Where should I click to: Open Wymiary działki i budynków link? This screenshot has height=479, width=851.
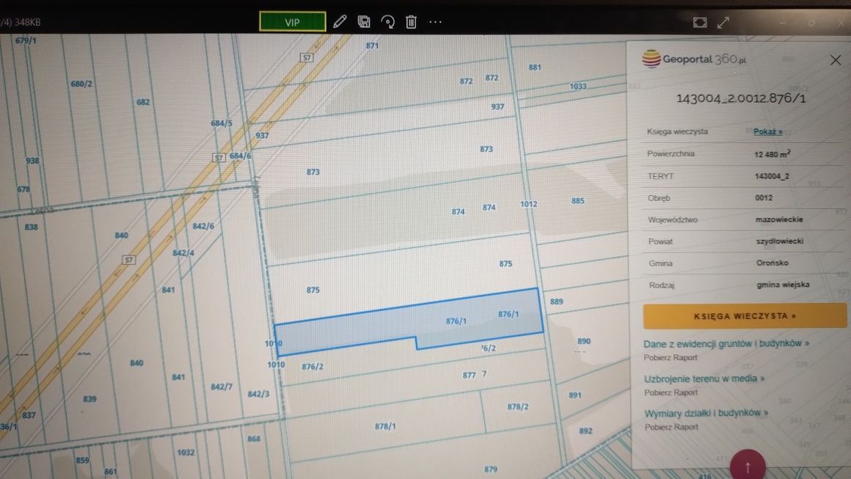(x=706, y=413)
